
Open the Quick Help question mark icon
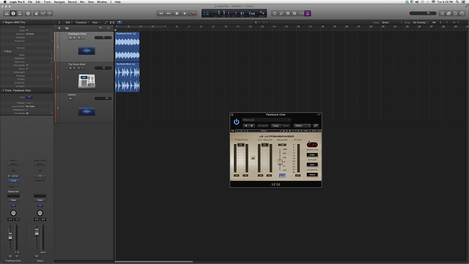point(28,14)
